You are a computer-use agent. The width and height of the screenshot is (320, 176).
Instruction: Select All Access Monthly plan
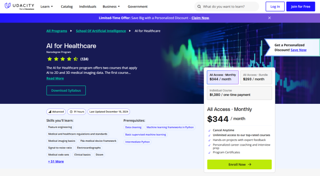coord(222,77)
